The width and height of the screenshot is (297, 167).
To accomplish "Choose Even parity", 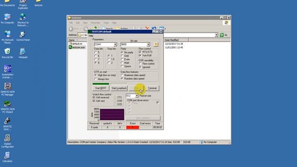I will 122,59.
